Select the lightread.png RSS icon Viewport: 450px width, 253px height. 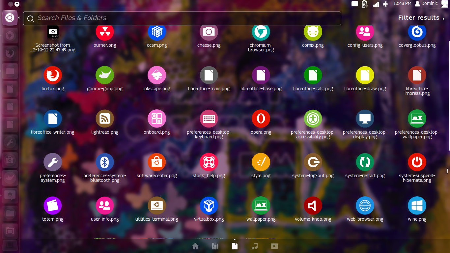105,119
